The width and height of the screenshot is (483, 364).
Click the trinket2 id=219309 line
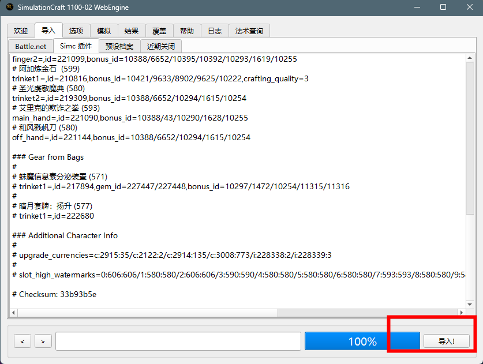[129, 98]
